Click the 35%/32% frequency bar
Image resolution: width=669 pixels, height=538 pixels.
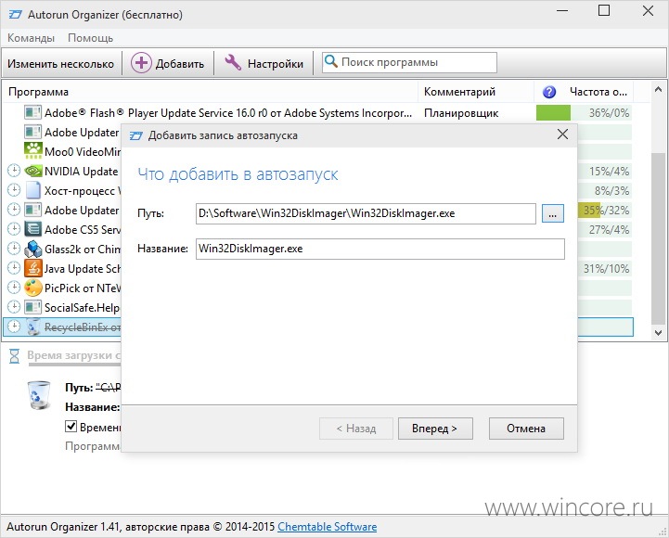(605, 211)
